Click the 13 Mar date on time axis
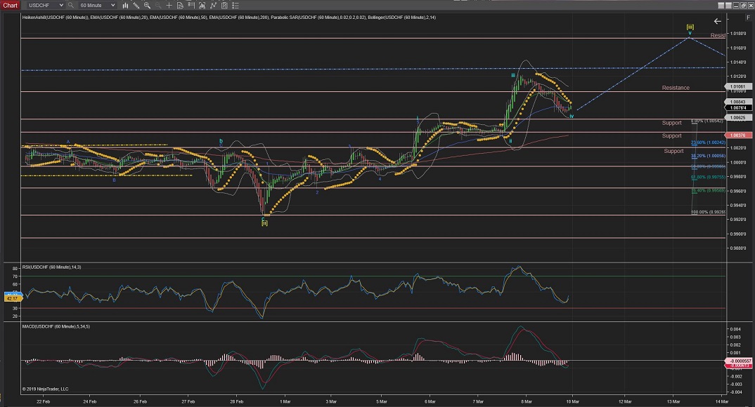 (x=673, y=401)
